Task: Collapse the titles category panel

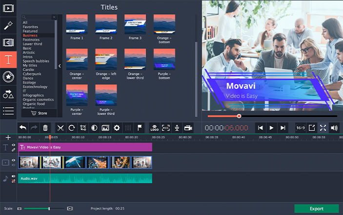Action: pos(60,66)
